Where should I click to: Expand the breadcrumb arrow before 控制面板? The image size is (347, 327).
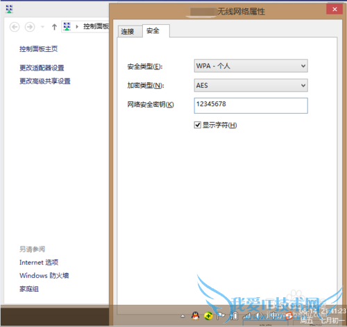pos(77,27)
